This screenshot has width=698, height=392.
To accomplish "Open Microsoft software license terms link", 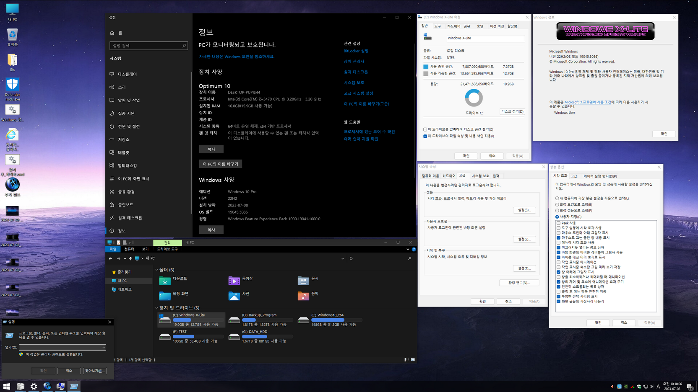I will (588, 102).
